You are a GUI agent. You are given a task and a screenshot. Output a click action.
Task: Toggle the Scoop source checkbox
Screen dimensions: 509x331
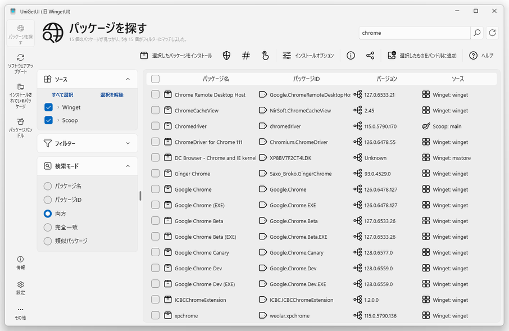tap(48, 120)
